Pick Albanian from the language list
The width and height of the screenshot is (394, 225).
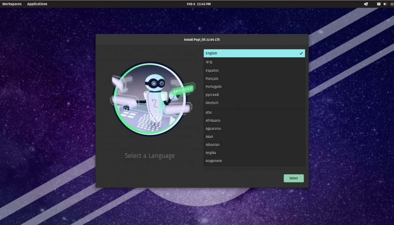coord(254,144)
